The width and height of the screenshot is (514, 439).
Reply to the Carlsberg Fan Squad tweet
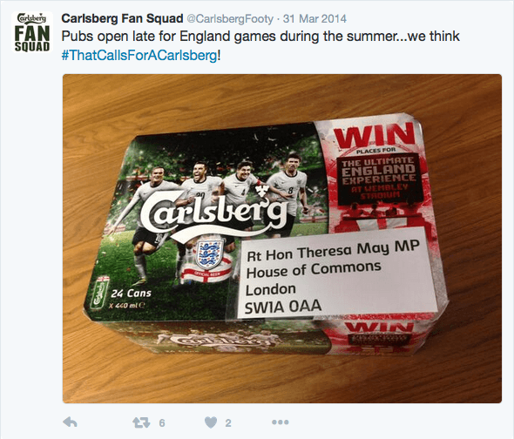pos(70,422)
